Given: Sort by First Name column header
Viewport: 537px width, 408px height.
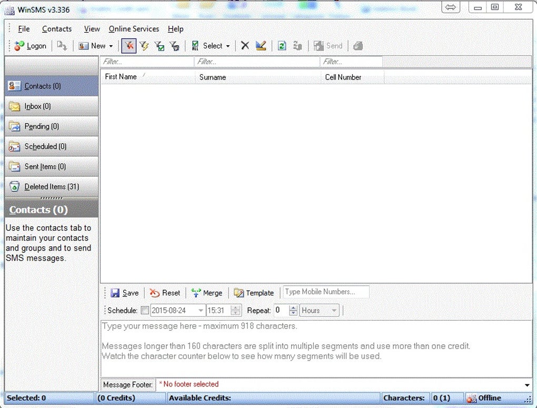Looking at the screenshot, I should coord(147,77).
